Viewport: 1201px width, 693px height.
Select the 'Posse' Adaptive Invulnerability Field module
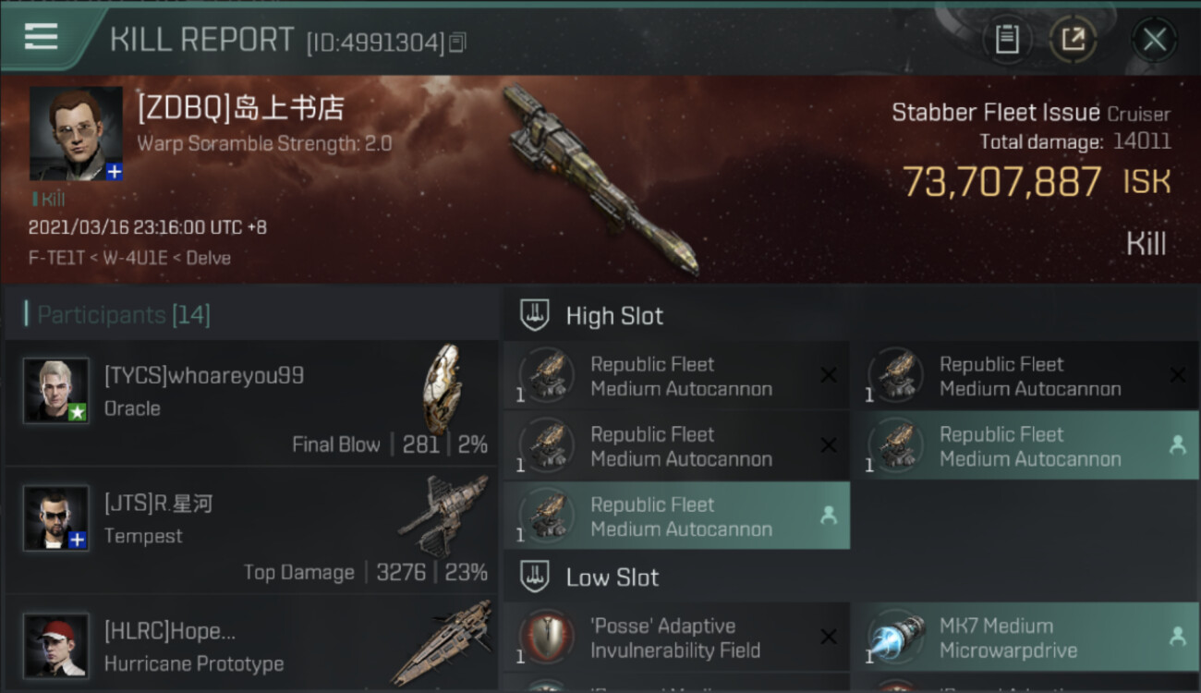pyautogui.click(x=676, y=638)
